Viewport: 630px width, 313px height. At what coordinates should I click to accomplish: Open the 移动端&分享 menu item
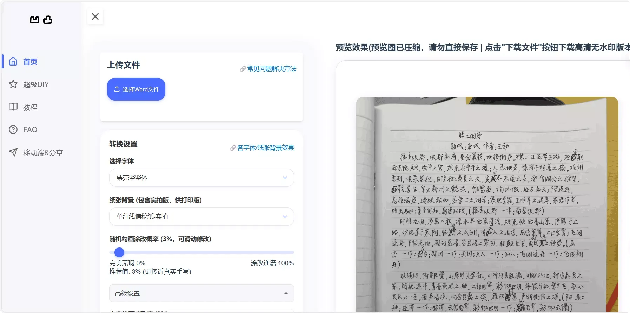[x=43, y=153]
